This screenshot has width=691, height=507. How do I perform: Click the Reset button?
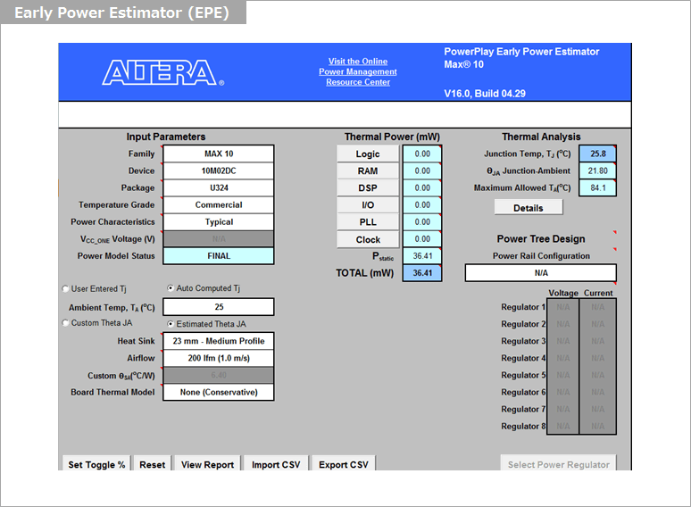tap(152, 464)
